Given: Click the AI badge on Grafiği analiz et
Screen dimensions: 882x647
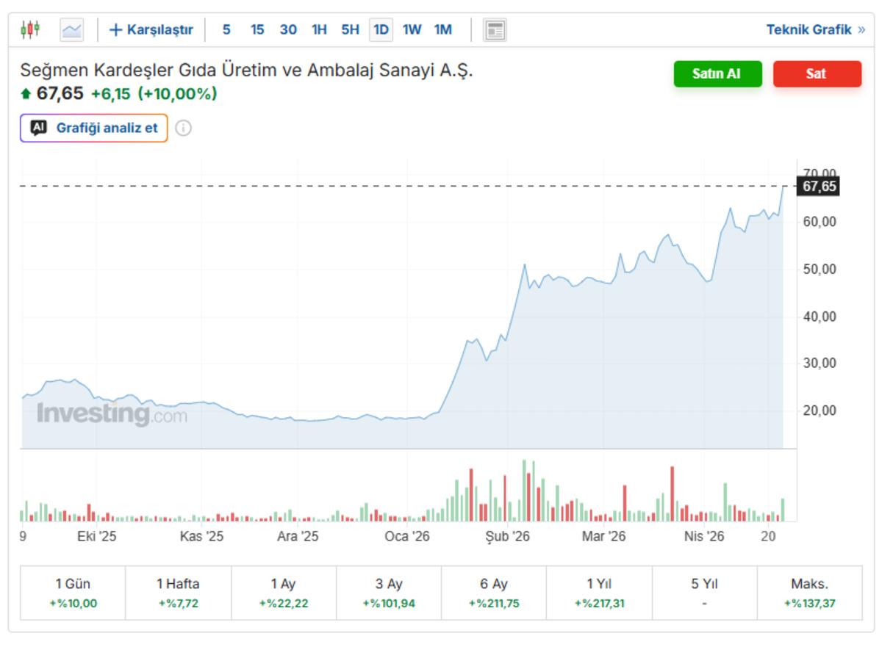Looking at the screenshot, I should tap(39, 128).
